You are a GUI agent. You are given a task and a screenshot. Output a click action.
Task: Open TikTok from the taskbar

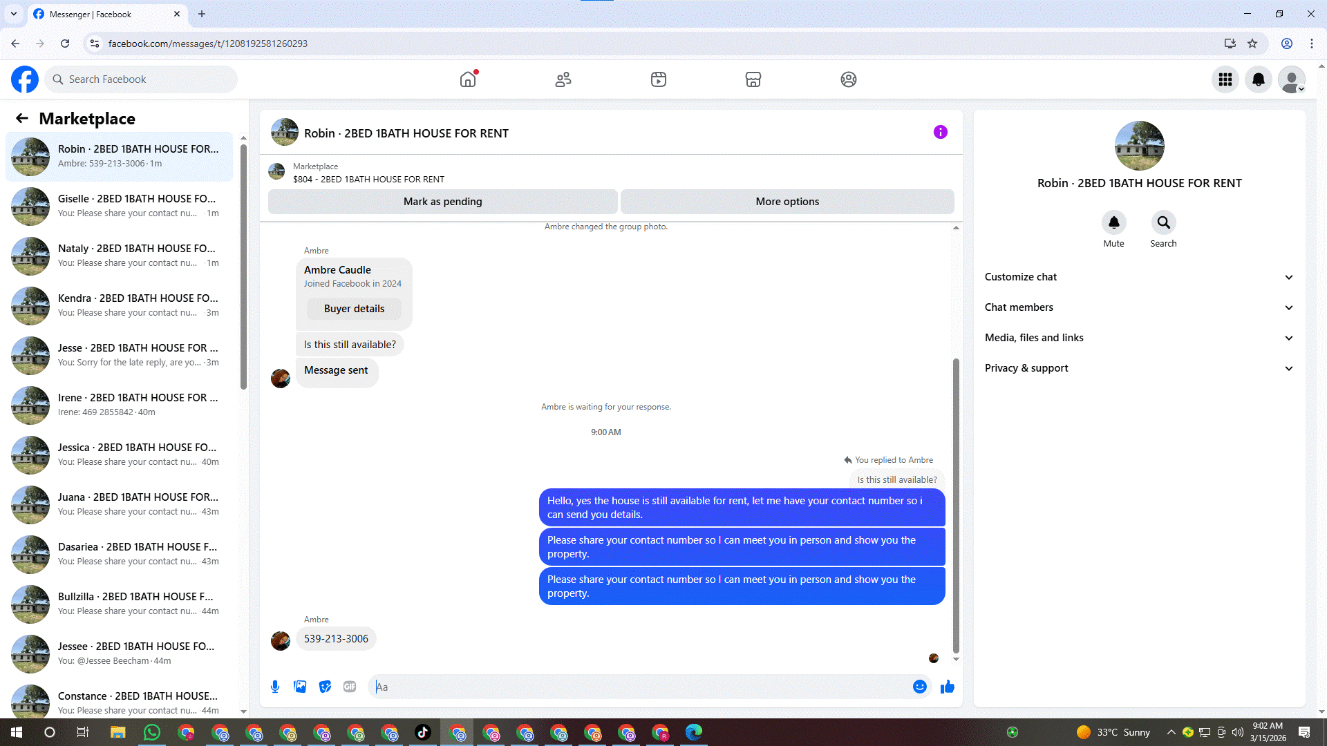(x=423, y=732)
